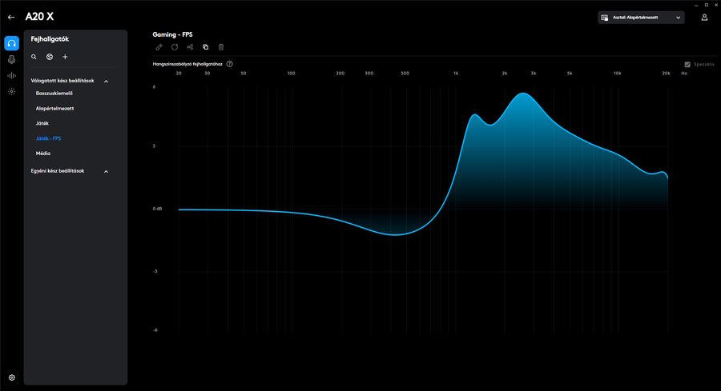
Task: Open the gear settings icon at bottom left
Action: pos(11,377)
